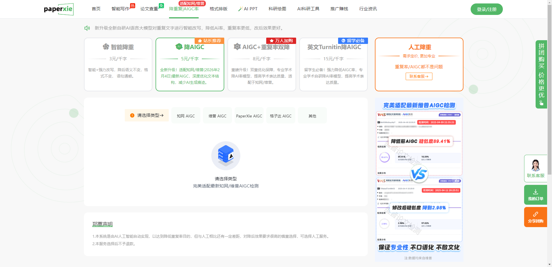This screenshot has width=552, height=267.
Task: Choose the 知网 AIGC type
Action: [186, 116]
